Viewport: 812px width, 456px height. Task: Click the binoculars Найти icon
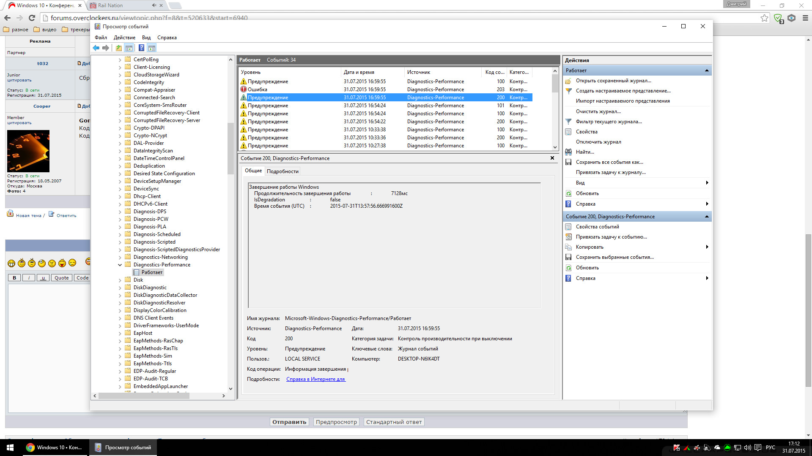568,152
